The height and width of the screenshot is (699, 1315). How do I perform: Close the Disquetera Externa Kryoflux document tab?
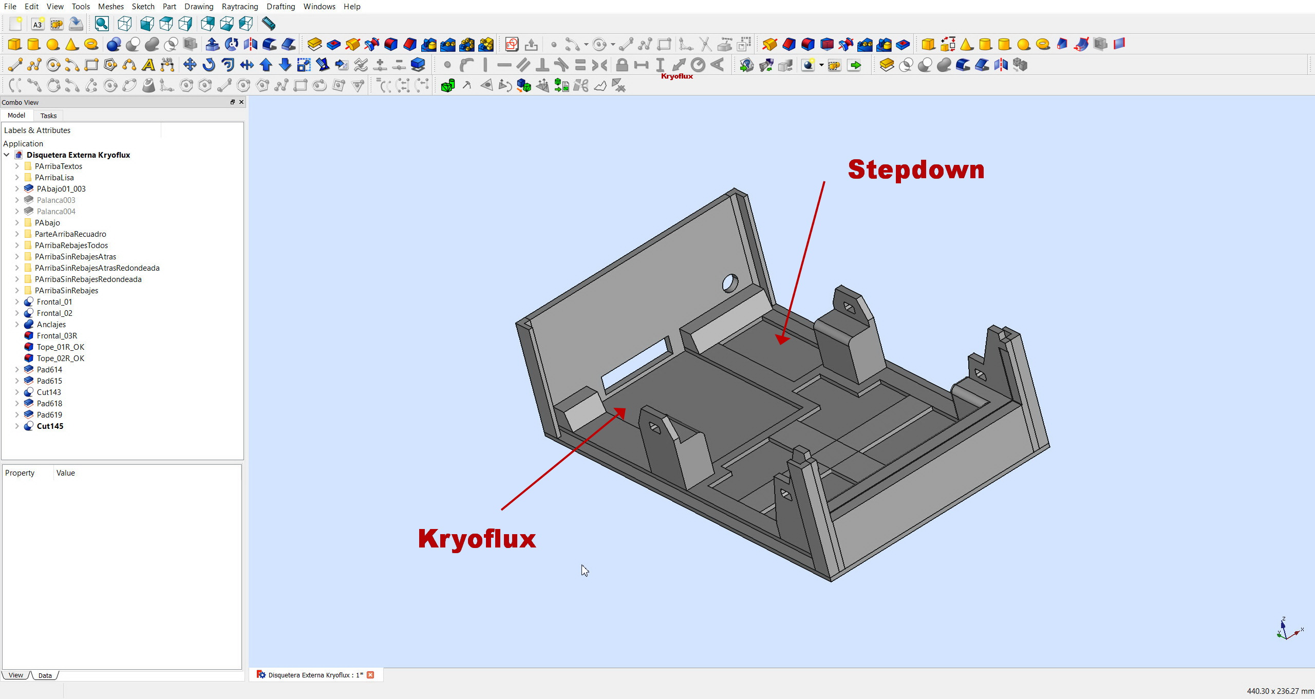370,675
